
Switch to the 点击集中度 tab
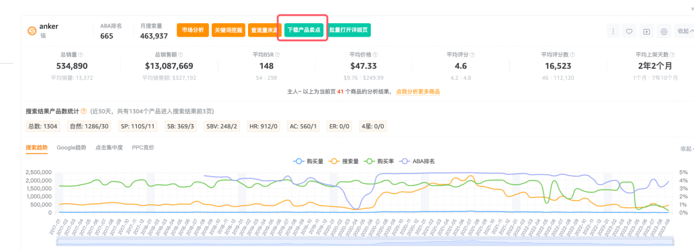109,147
